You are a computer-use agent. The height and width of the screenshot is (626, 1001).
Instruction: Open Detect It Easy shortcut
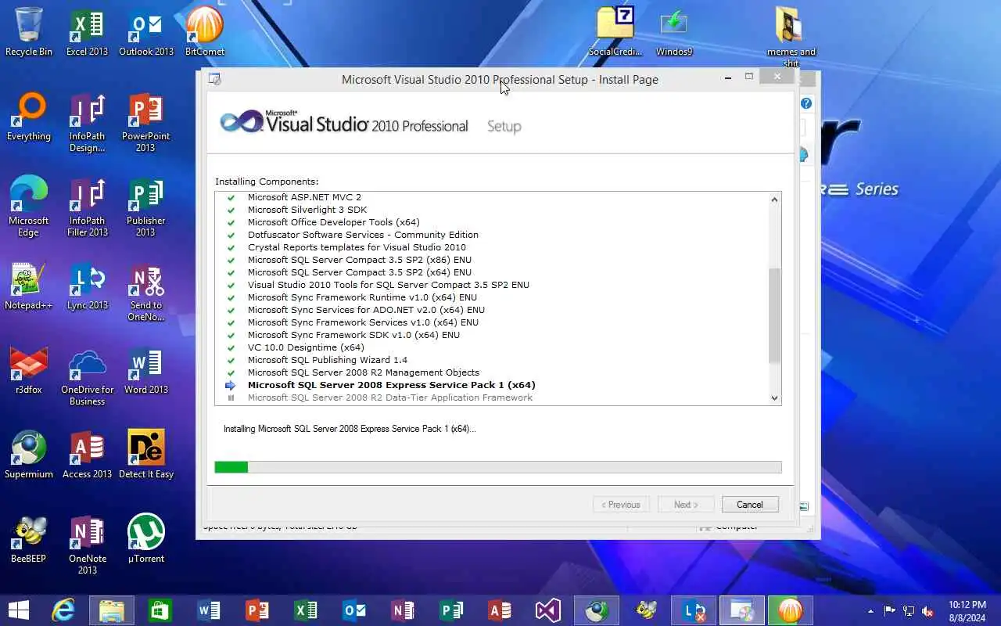145,455
